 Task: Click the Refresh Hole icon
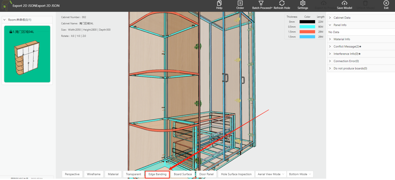coord(282,3)
